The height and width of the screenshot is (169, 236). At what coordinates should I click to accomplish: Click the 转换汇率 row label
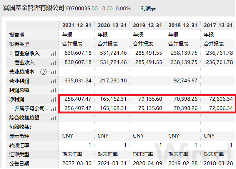coord(19,146)
